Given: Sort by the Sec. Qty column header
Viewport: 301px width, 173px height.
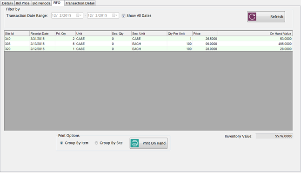Looking at the screenshot, I should [x=121, y=34].
